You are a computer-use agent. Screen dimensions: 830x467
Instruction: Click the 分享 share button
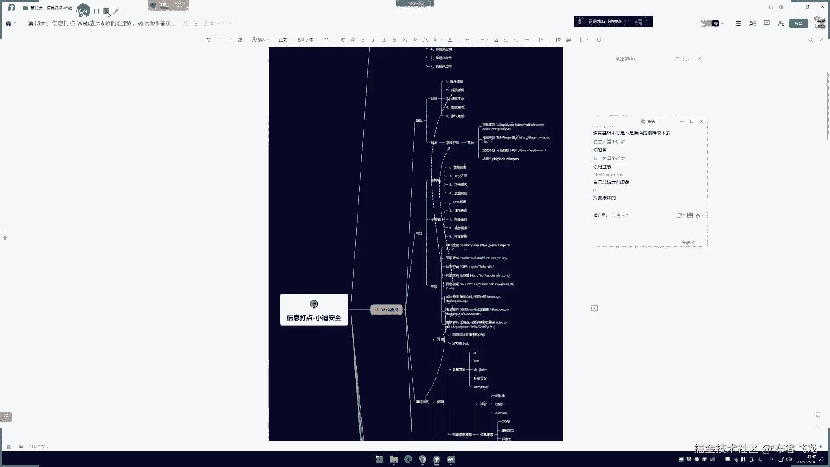coord(798,23)
